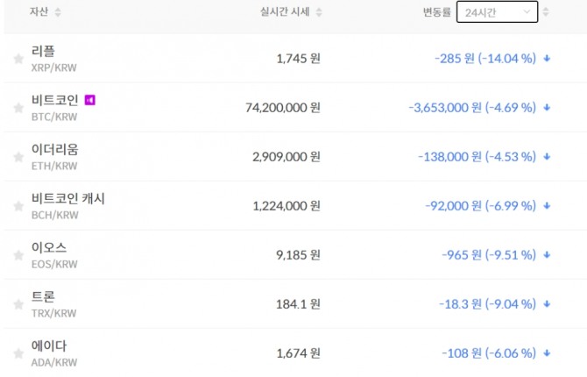This screenshot has height=377, width=587.
Task: Sort by 자산 column header
Action: coord(46,12)
